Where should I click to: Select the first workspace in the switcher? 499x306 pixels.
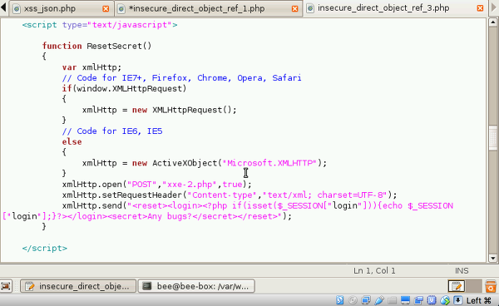[x=457, y=286]
